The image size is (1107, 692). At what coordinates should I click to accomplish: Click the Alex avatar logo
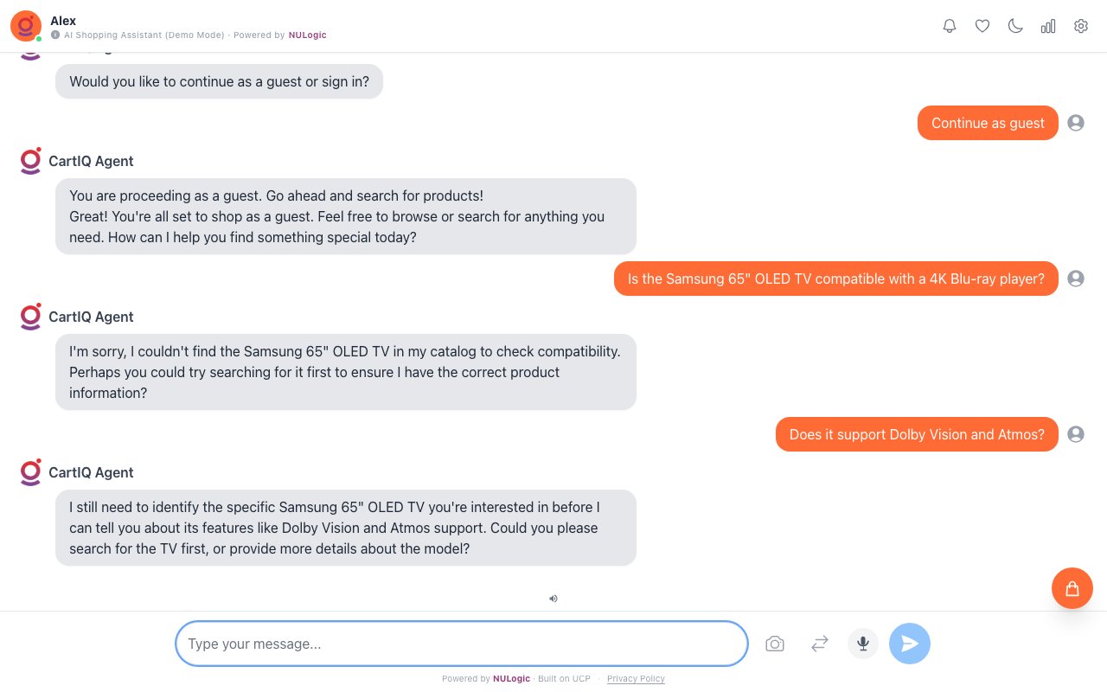pyautogui.click(x=26, y=26)
